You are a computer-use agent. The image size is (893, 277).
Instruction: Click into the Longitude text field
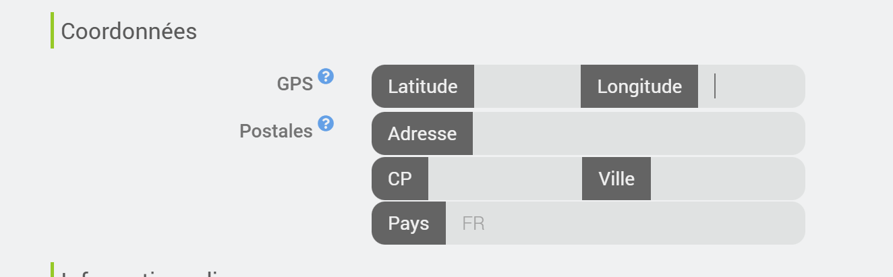coord(750,86)
